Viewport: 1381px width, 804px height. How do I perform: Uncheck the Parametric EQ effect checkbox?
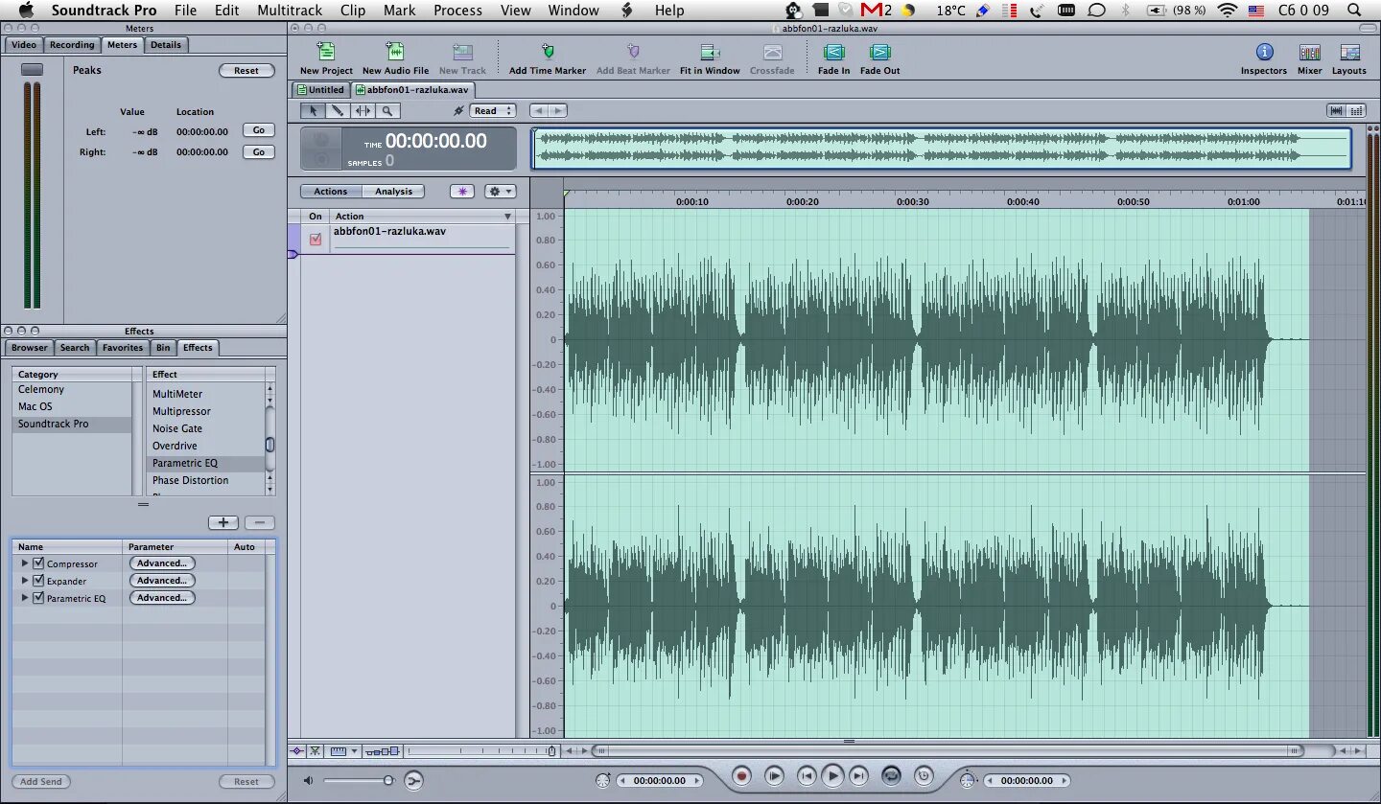click(x=38, y=598)
